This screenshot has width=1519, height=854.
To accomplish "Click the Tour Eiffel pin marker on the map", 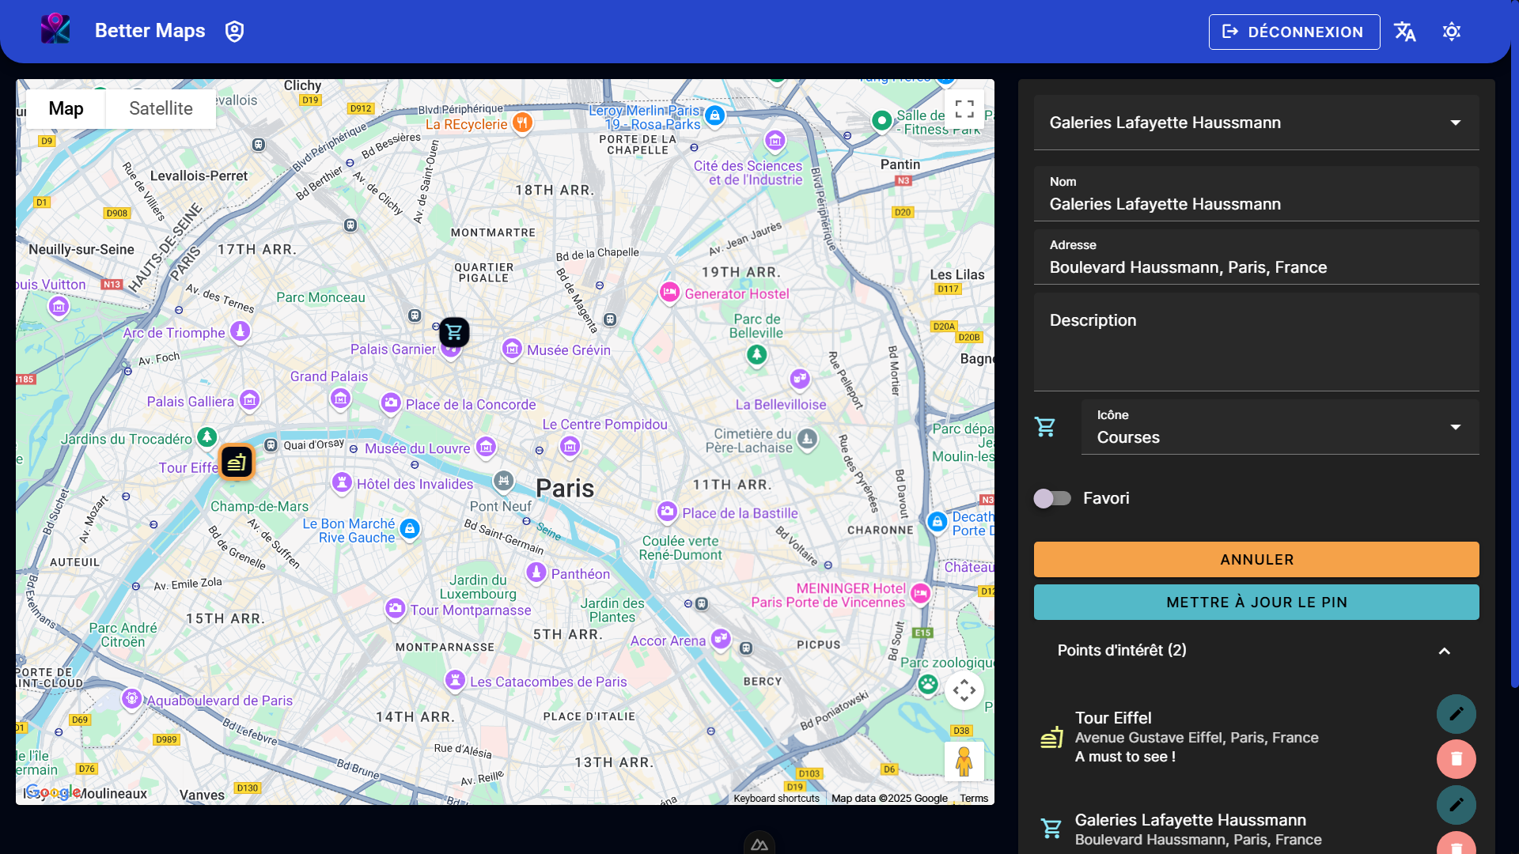I will click(x=237, y=463).
